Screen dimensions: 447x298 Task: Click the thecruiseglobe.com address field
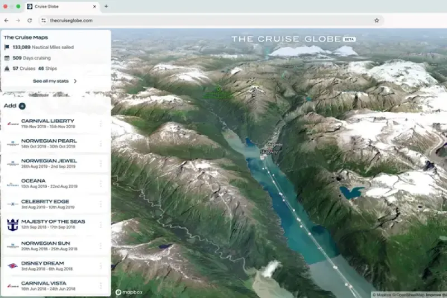211,21
